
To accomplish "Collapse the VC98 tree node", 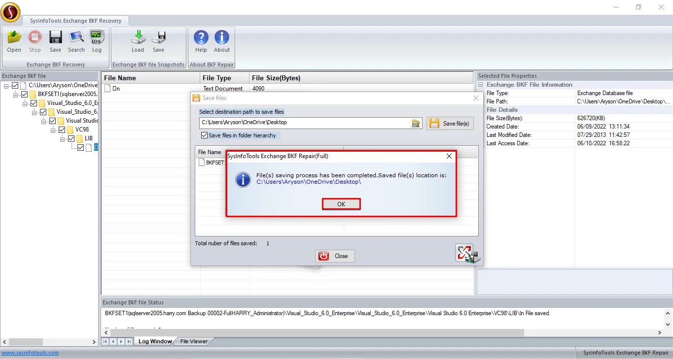I will click(x=53, y=130).
